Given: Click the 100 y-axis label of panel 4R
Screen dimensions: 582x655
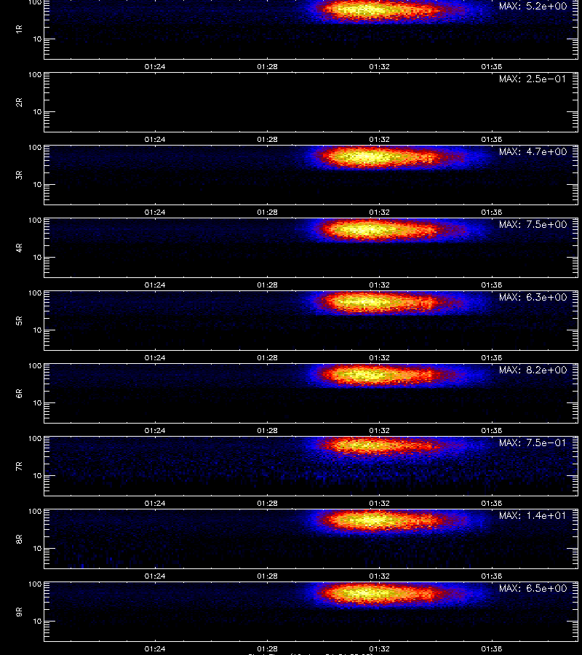Looking at the screenshot, I should click(35, 220).
